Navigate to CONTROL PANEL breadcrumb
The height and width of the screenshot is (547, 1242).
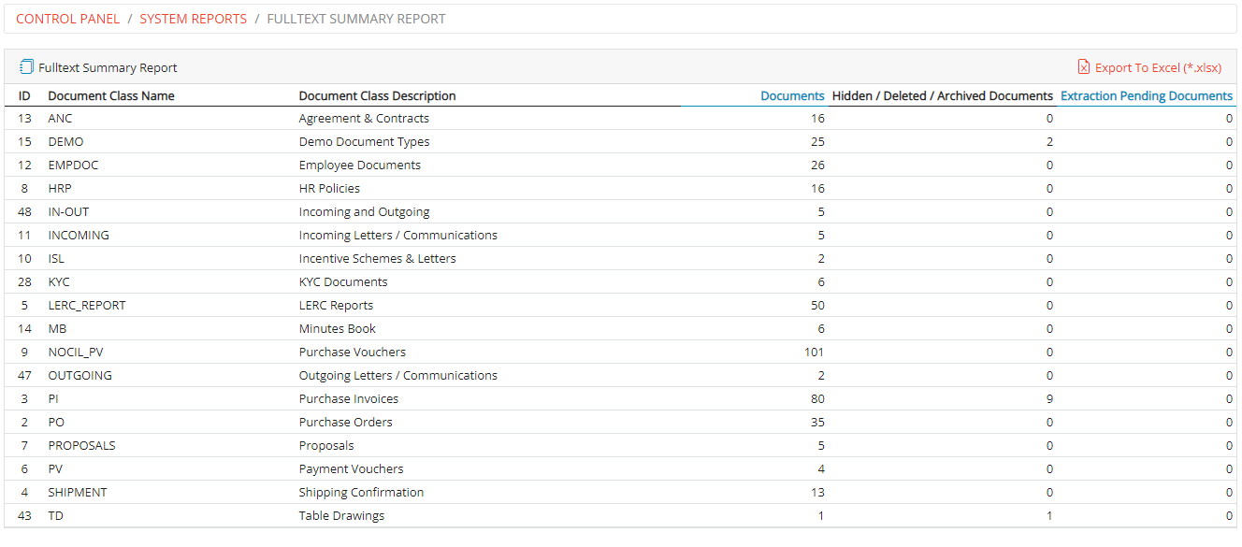[67, 18]
